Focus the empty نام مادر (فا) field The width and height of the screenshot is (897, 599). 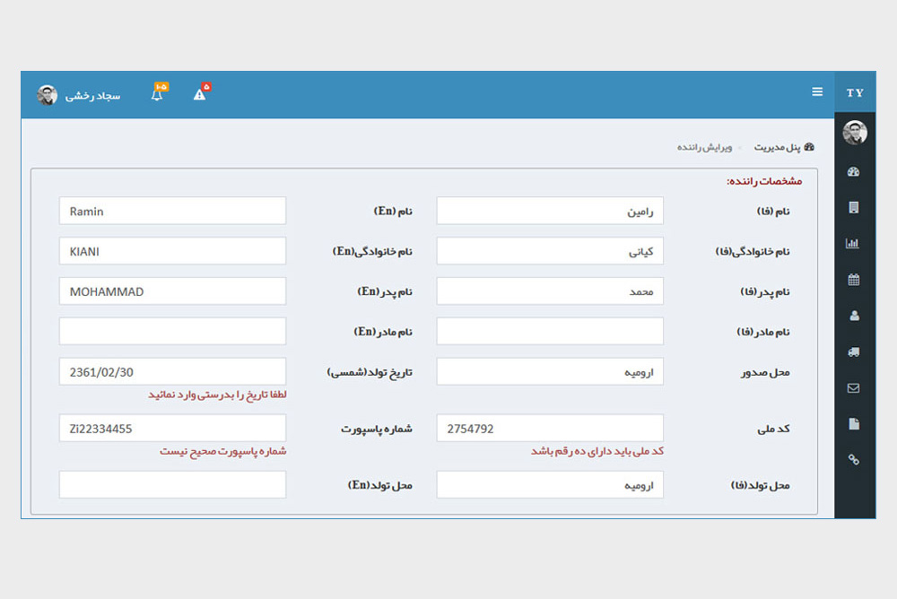[x=550, y=331]
